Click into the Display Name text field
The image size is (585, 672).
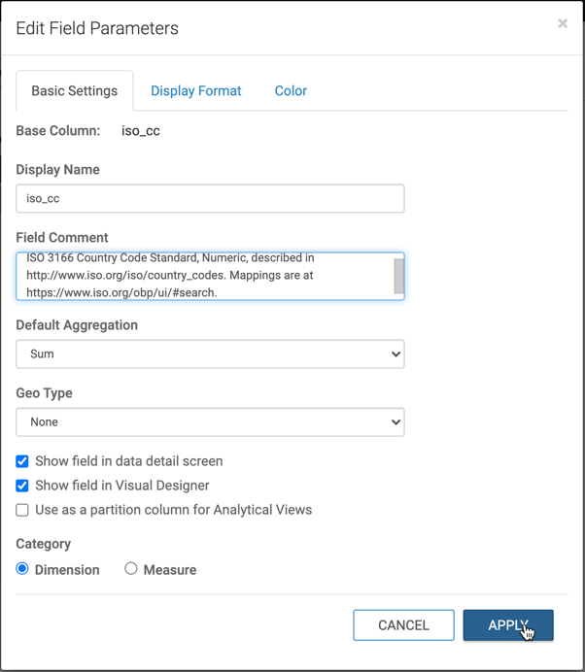click(x=210, y=199)
